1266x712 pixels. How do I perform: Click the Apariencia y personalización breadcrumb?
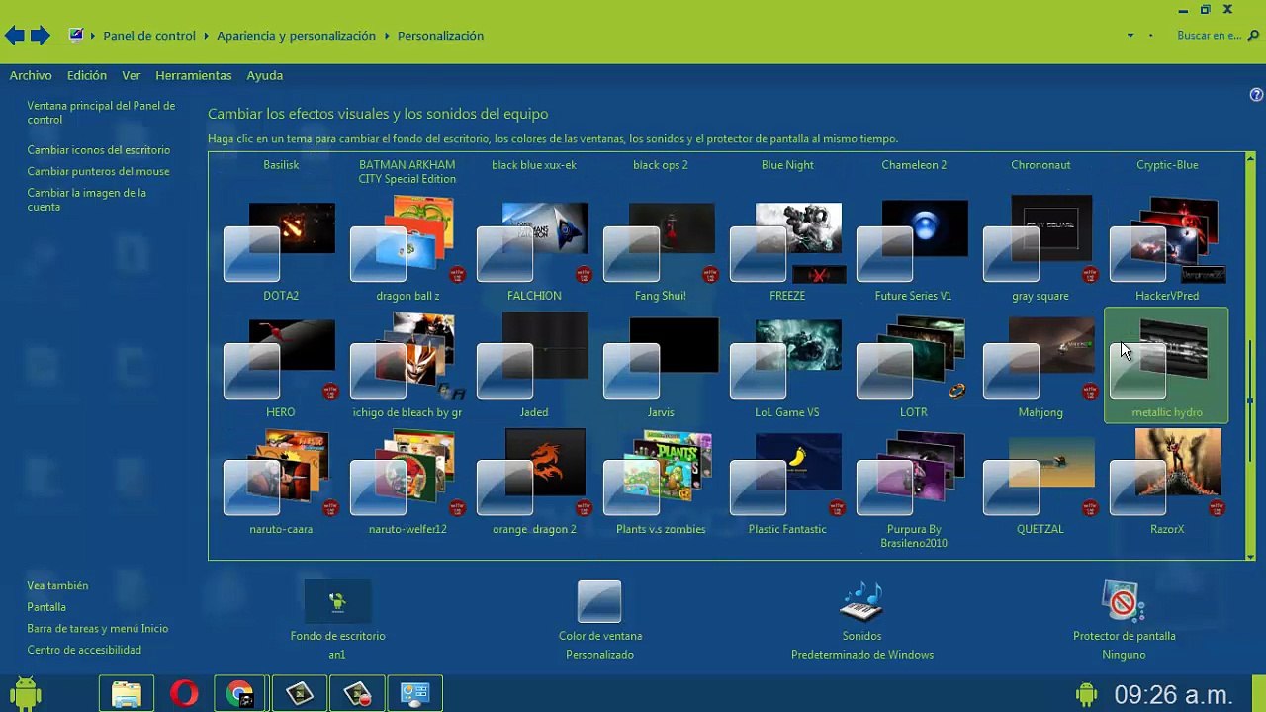point(297,36)
